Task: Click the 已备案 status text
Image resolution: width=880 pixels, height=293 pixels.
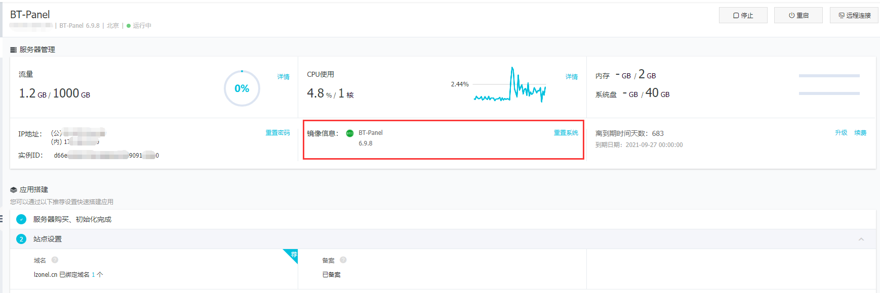Action: point(332,275)
